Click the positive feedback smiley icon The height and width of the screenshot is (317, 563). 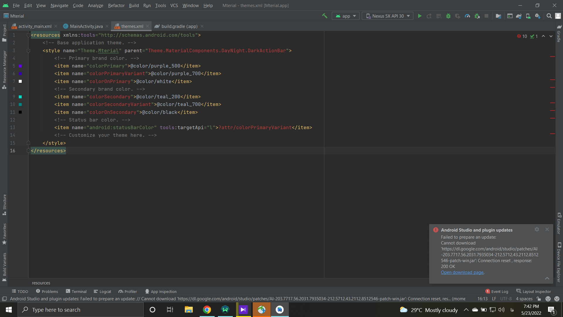click(x=548, y=299)
